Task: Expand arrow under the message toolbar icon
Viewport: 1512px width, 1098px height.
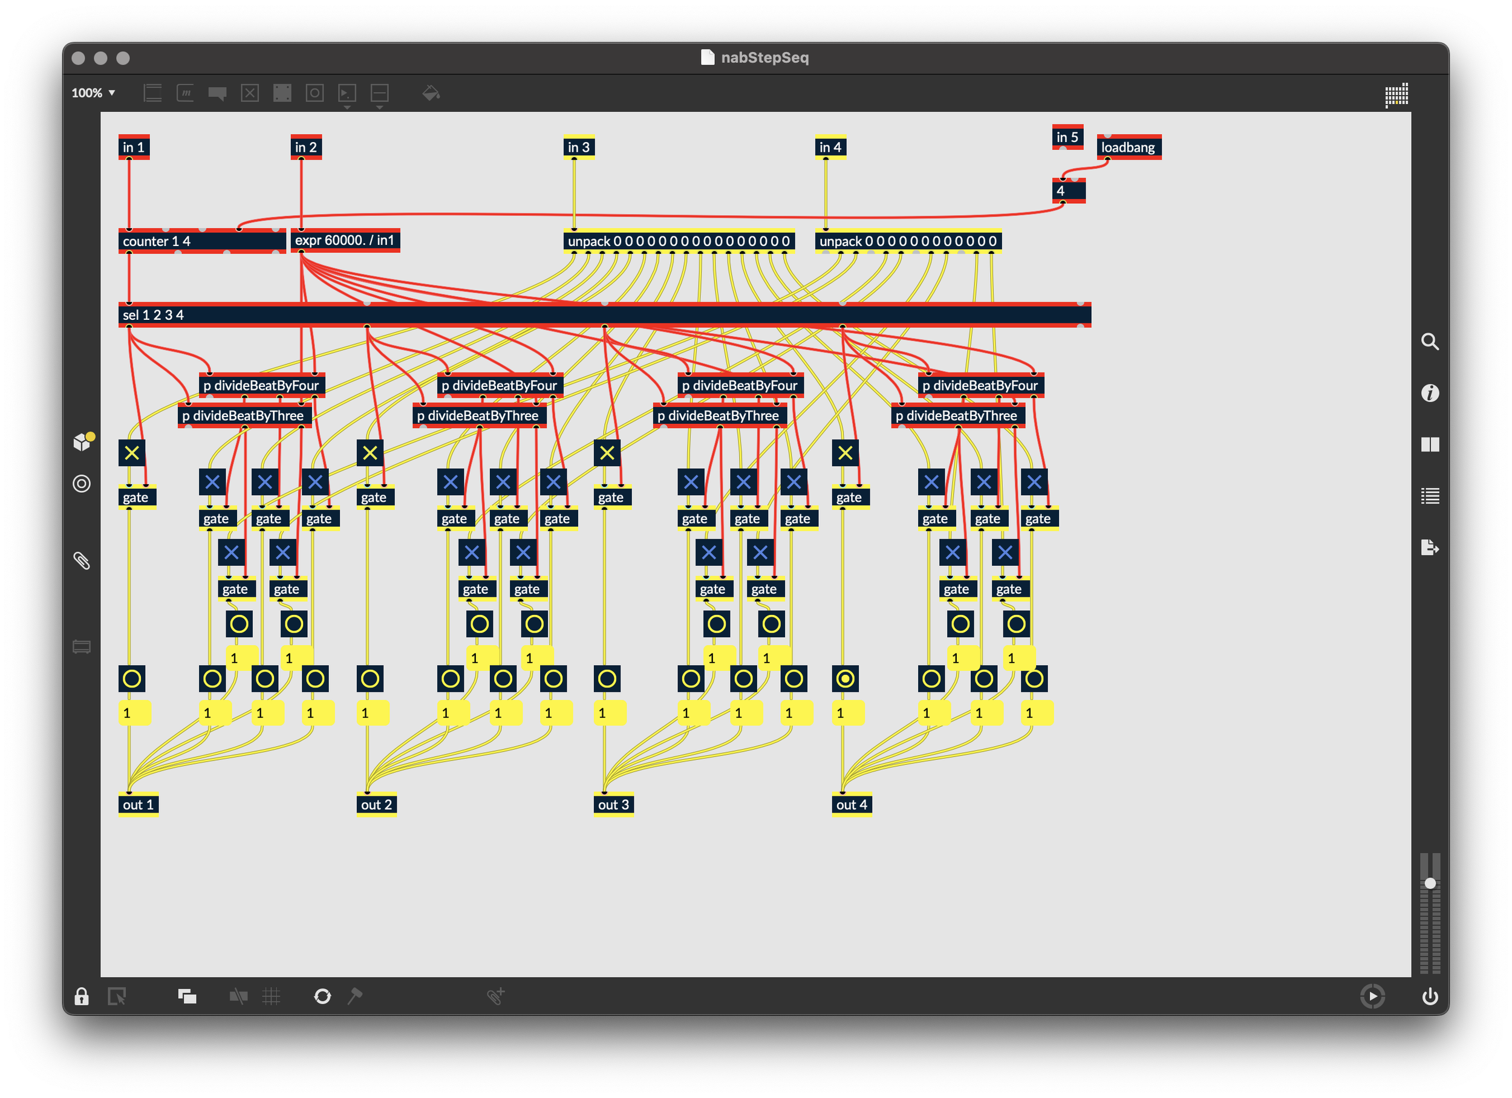Action: click(x=347, y=108)
